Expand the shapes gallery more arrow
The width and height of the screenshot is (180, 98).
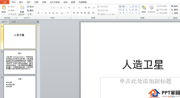point(139,13)
